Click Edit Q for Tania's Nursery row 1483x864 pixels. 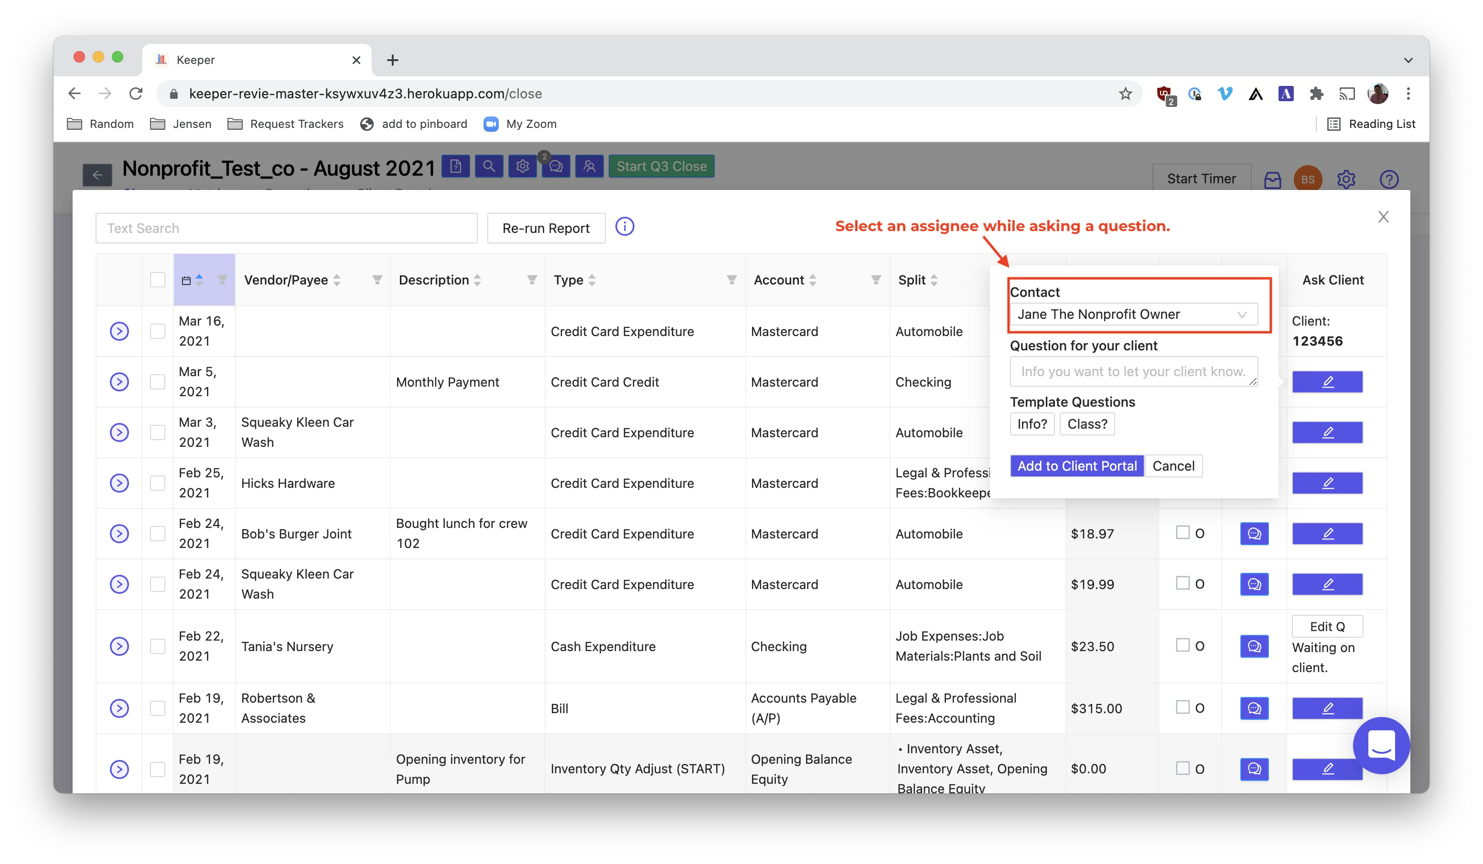[1327, 626]
